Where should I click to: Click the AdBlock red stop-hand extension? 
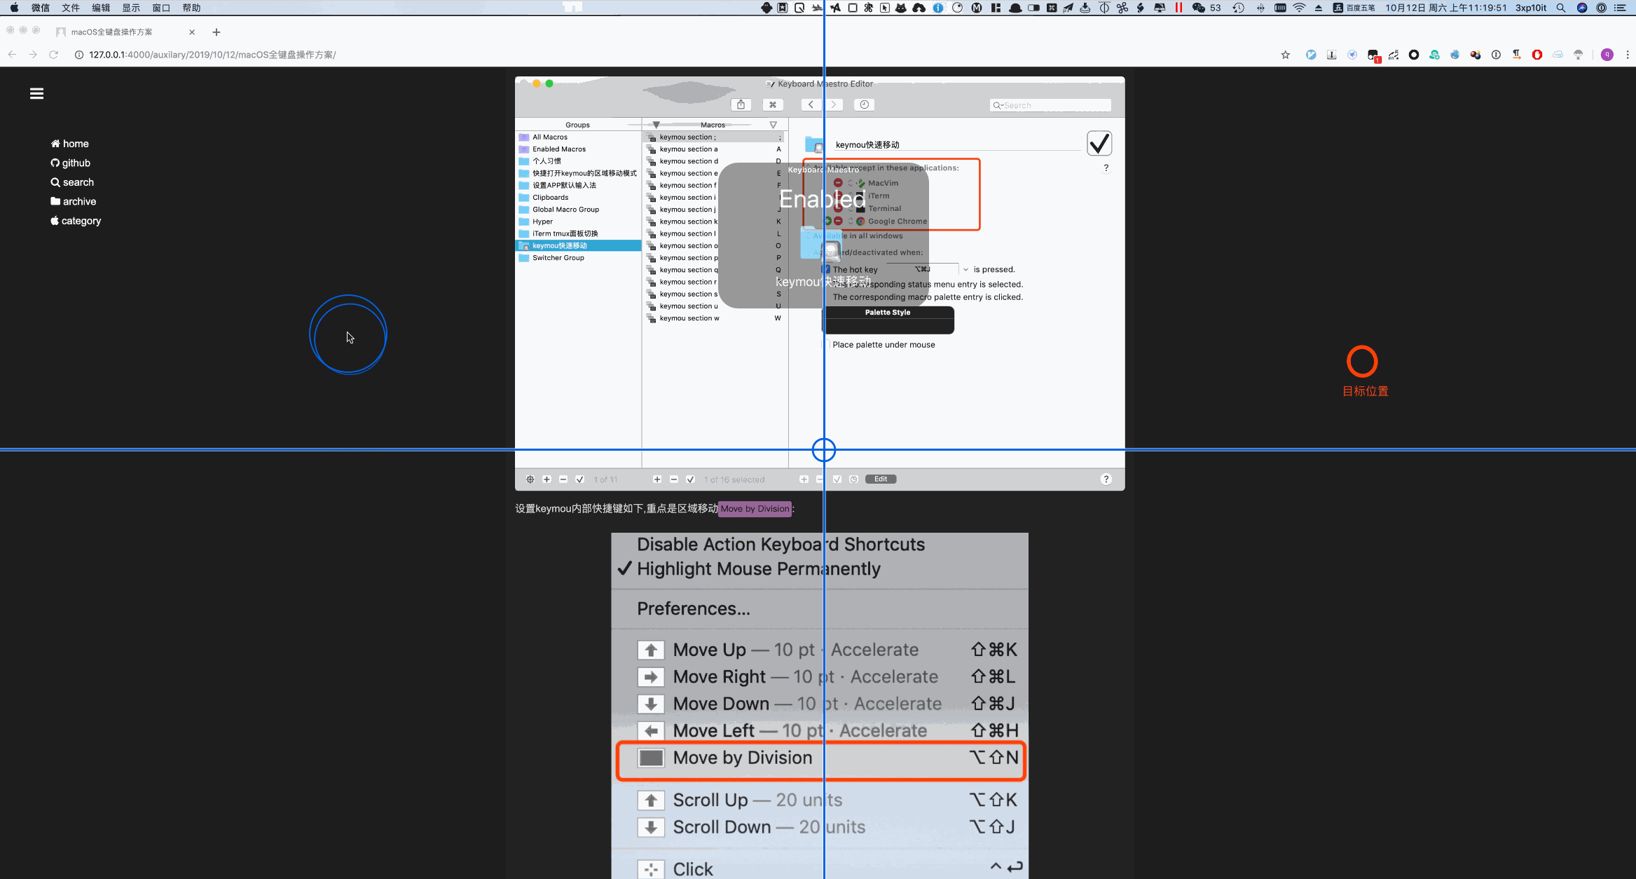pyautogui.click(x=1537, y=55)
